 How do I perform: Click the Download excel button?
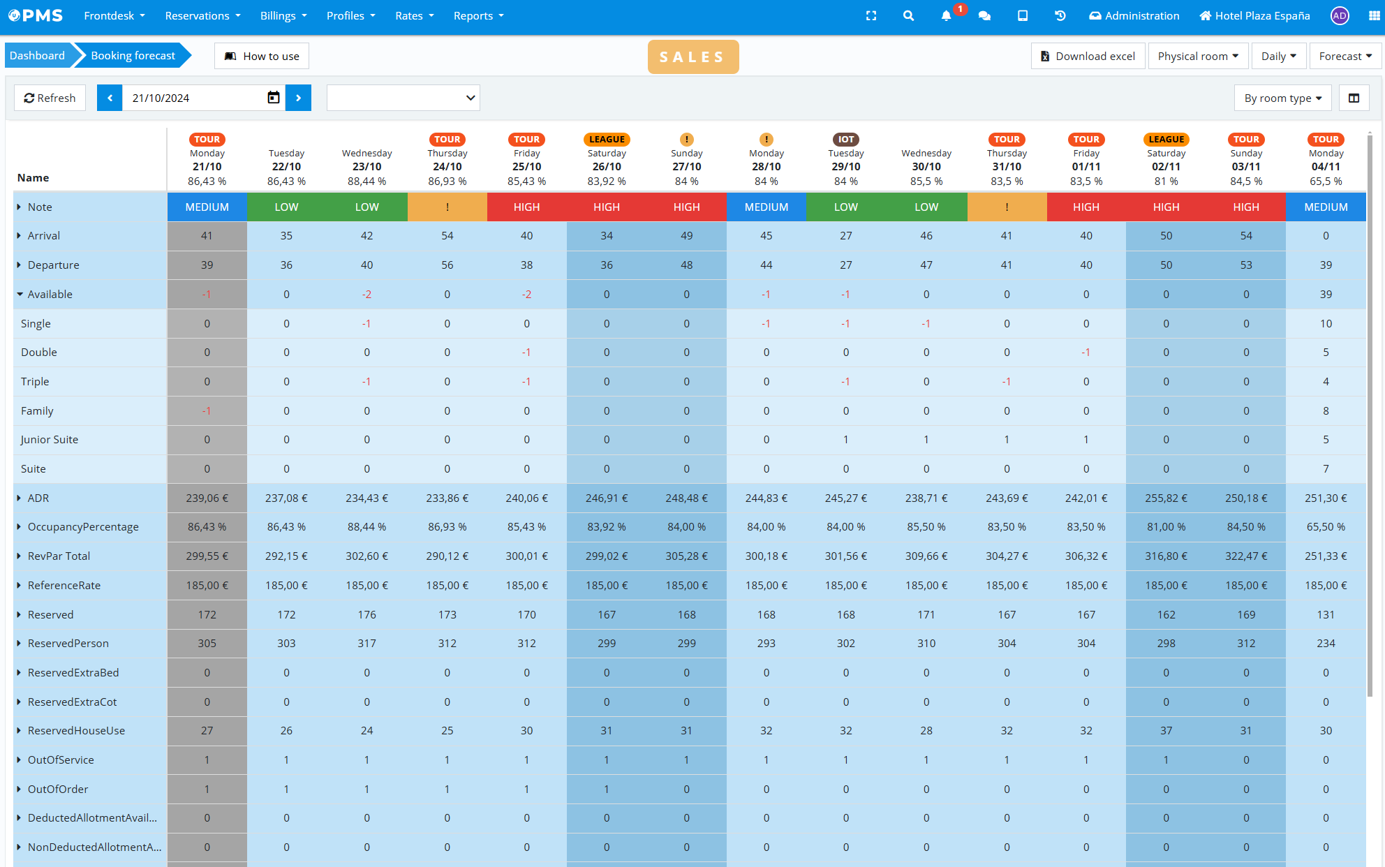coord(1088,56)
